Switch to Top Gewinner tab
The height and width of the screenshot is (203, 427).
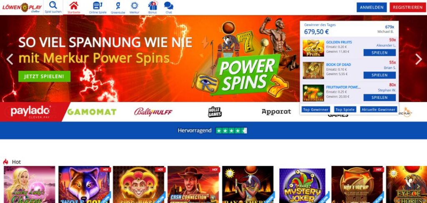click(x=316, y=109)
